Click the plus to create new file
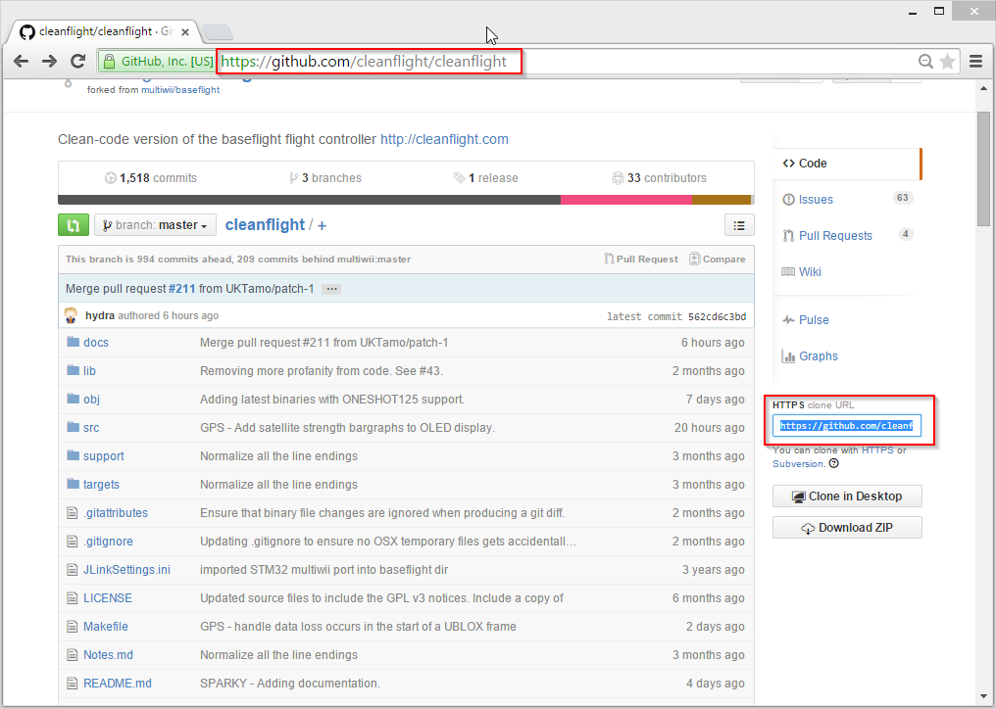Image resolution: width=996 pixels, height=709 pixels. pyautogui.click(x=323, y=226)
